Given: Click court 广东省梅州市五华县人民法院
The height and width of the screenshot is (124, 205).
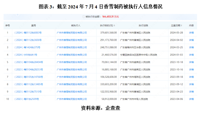Looking at the screenshot, I should pyautogui.click(x=135, y=47).
